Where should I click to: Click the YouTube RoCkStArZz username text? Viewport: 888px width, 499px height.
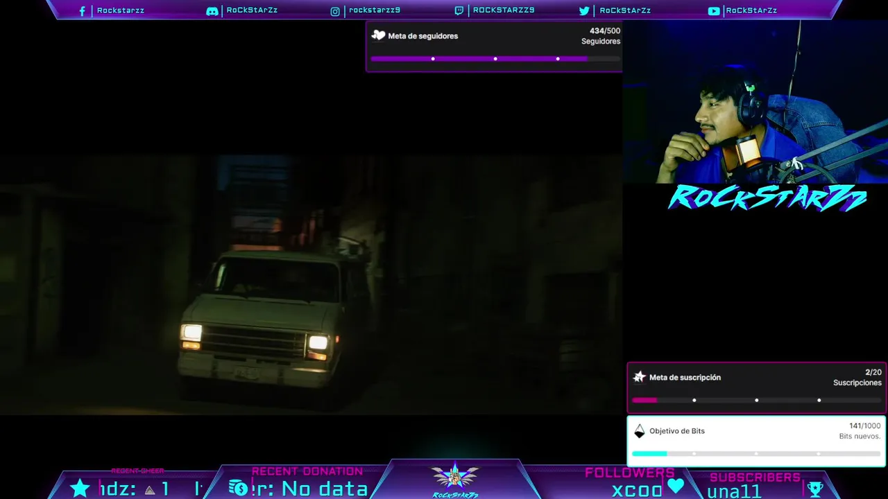coord(751,10)
